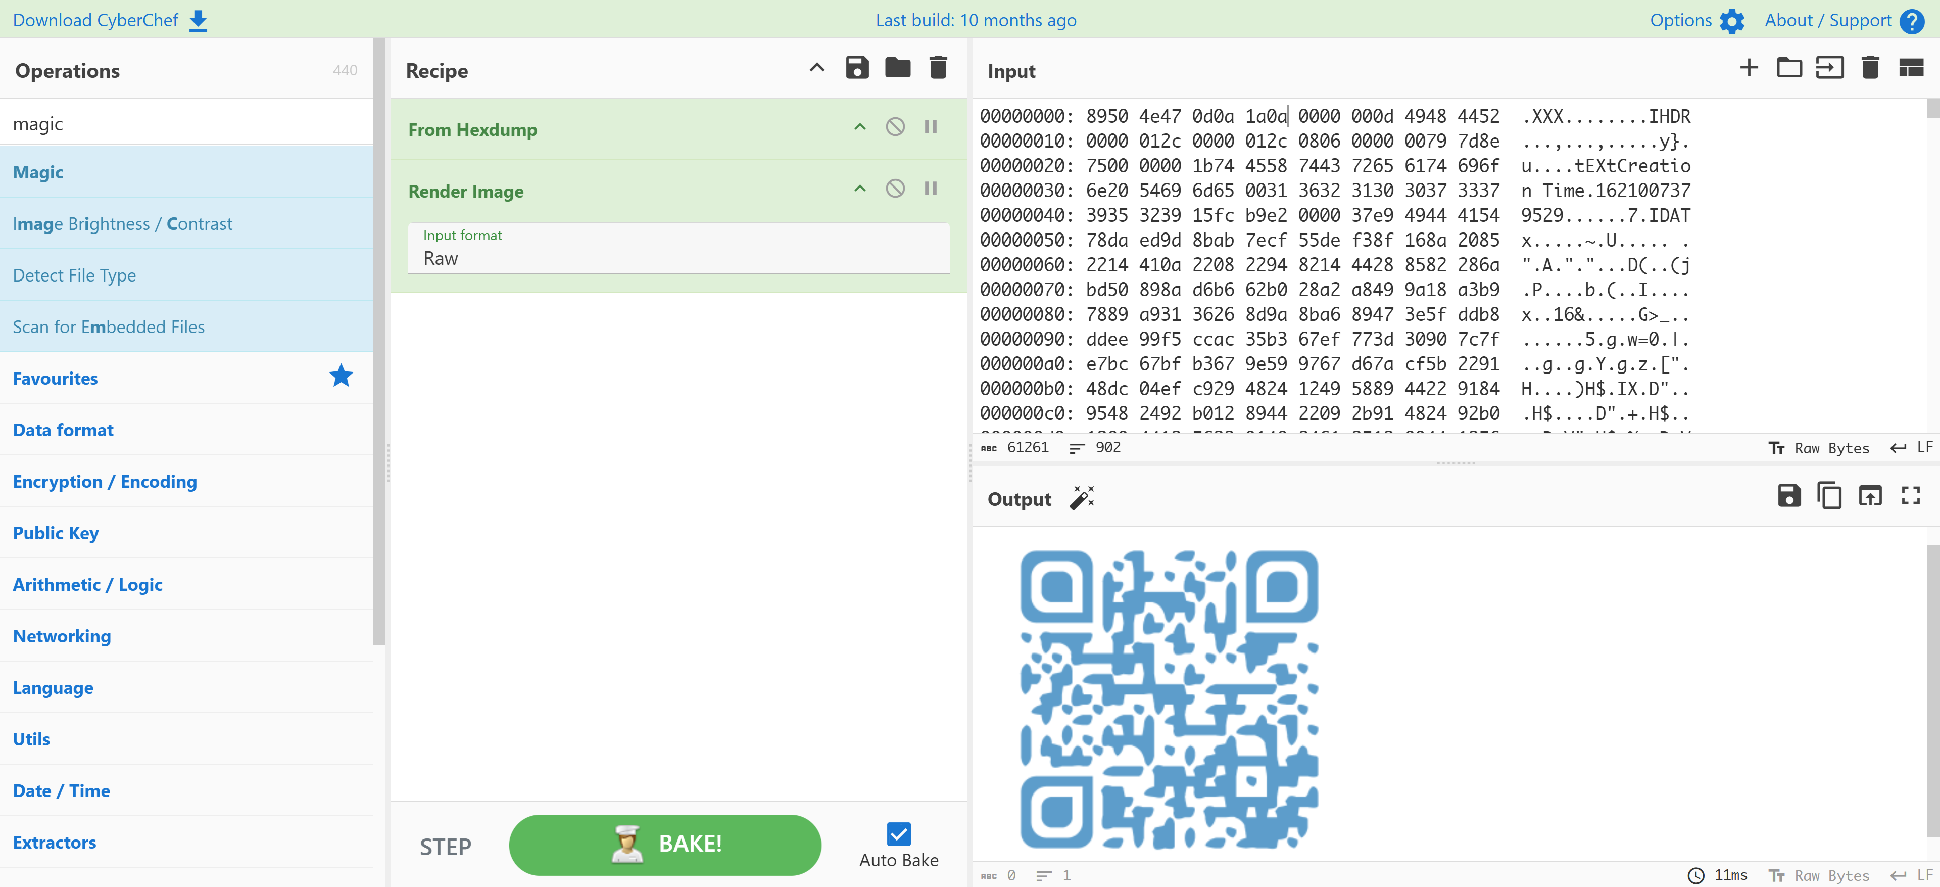
Task: Click the input line count 902
Action: (x=1095, y=448)
